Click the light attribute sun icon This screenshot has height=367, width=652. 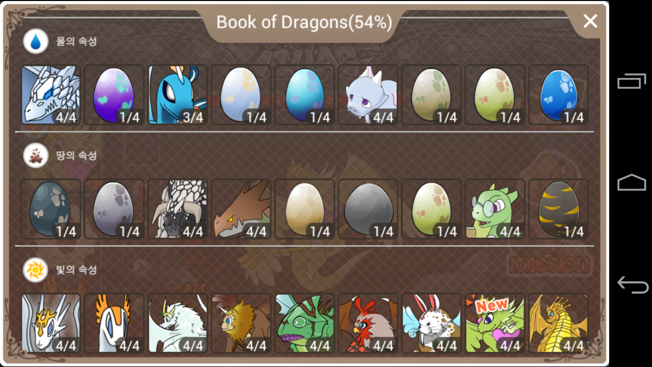[36, 270]
